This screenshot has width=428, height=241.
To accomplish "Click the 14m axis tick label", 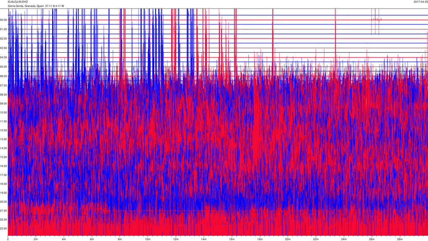I will [x=204, y=239].
